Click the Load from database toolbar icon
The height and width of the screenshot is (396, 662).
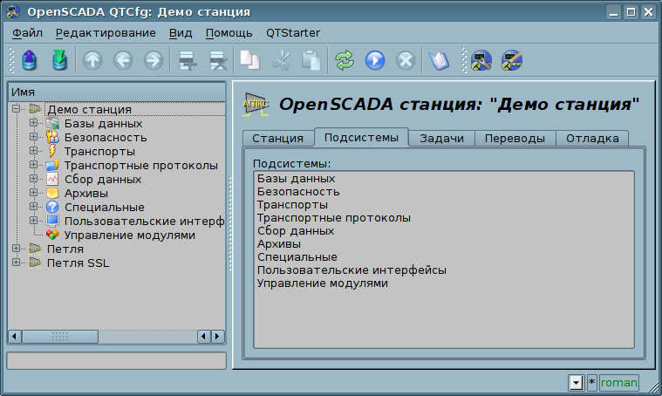30,61
